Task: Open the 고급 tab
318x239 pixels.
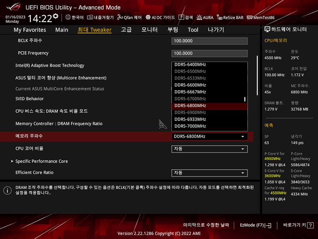Action: 126,30
